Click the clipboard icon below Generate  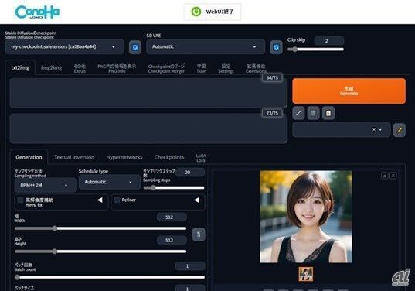tap(328, 113)
